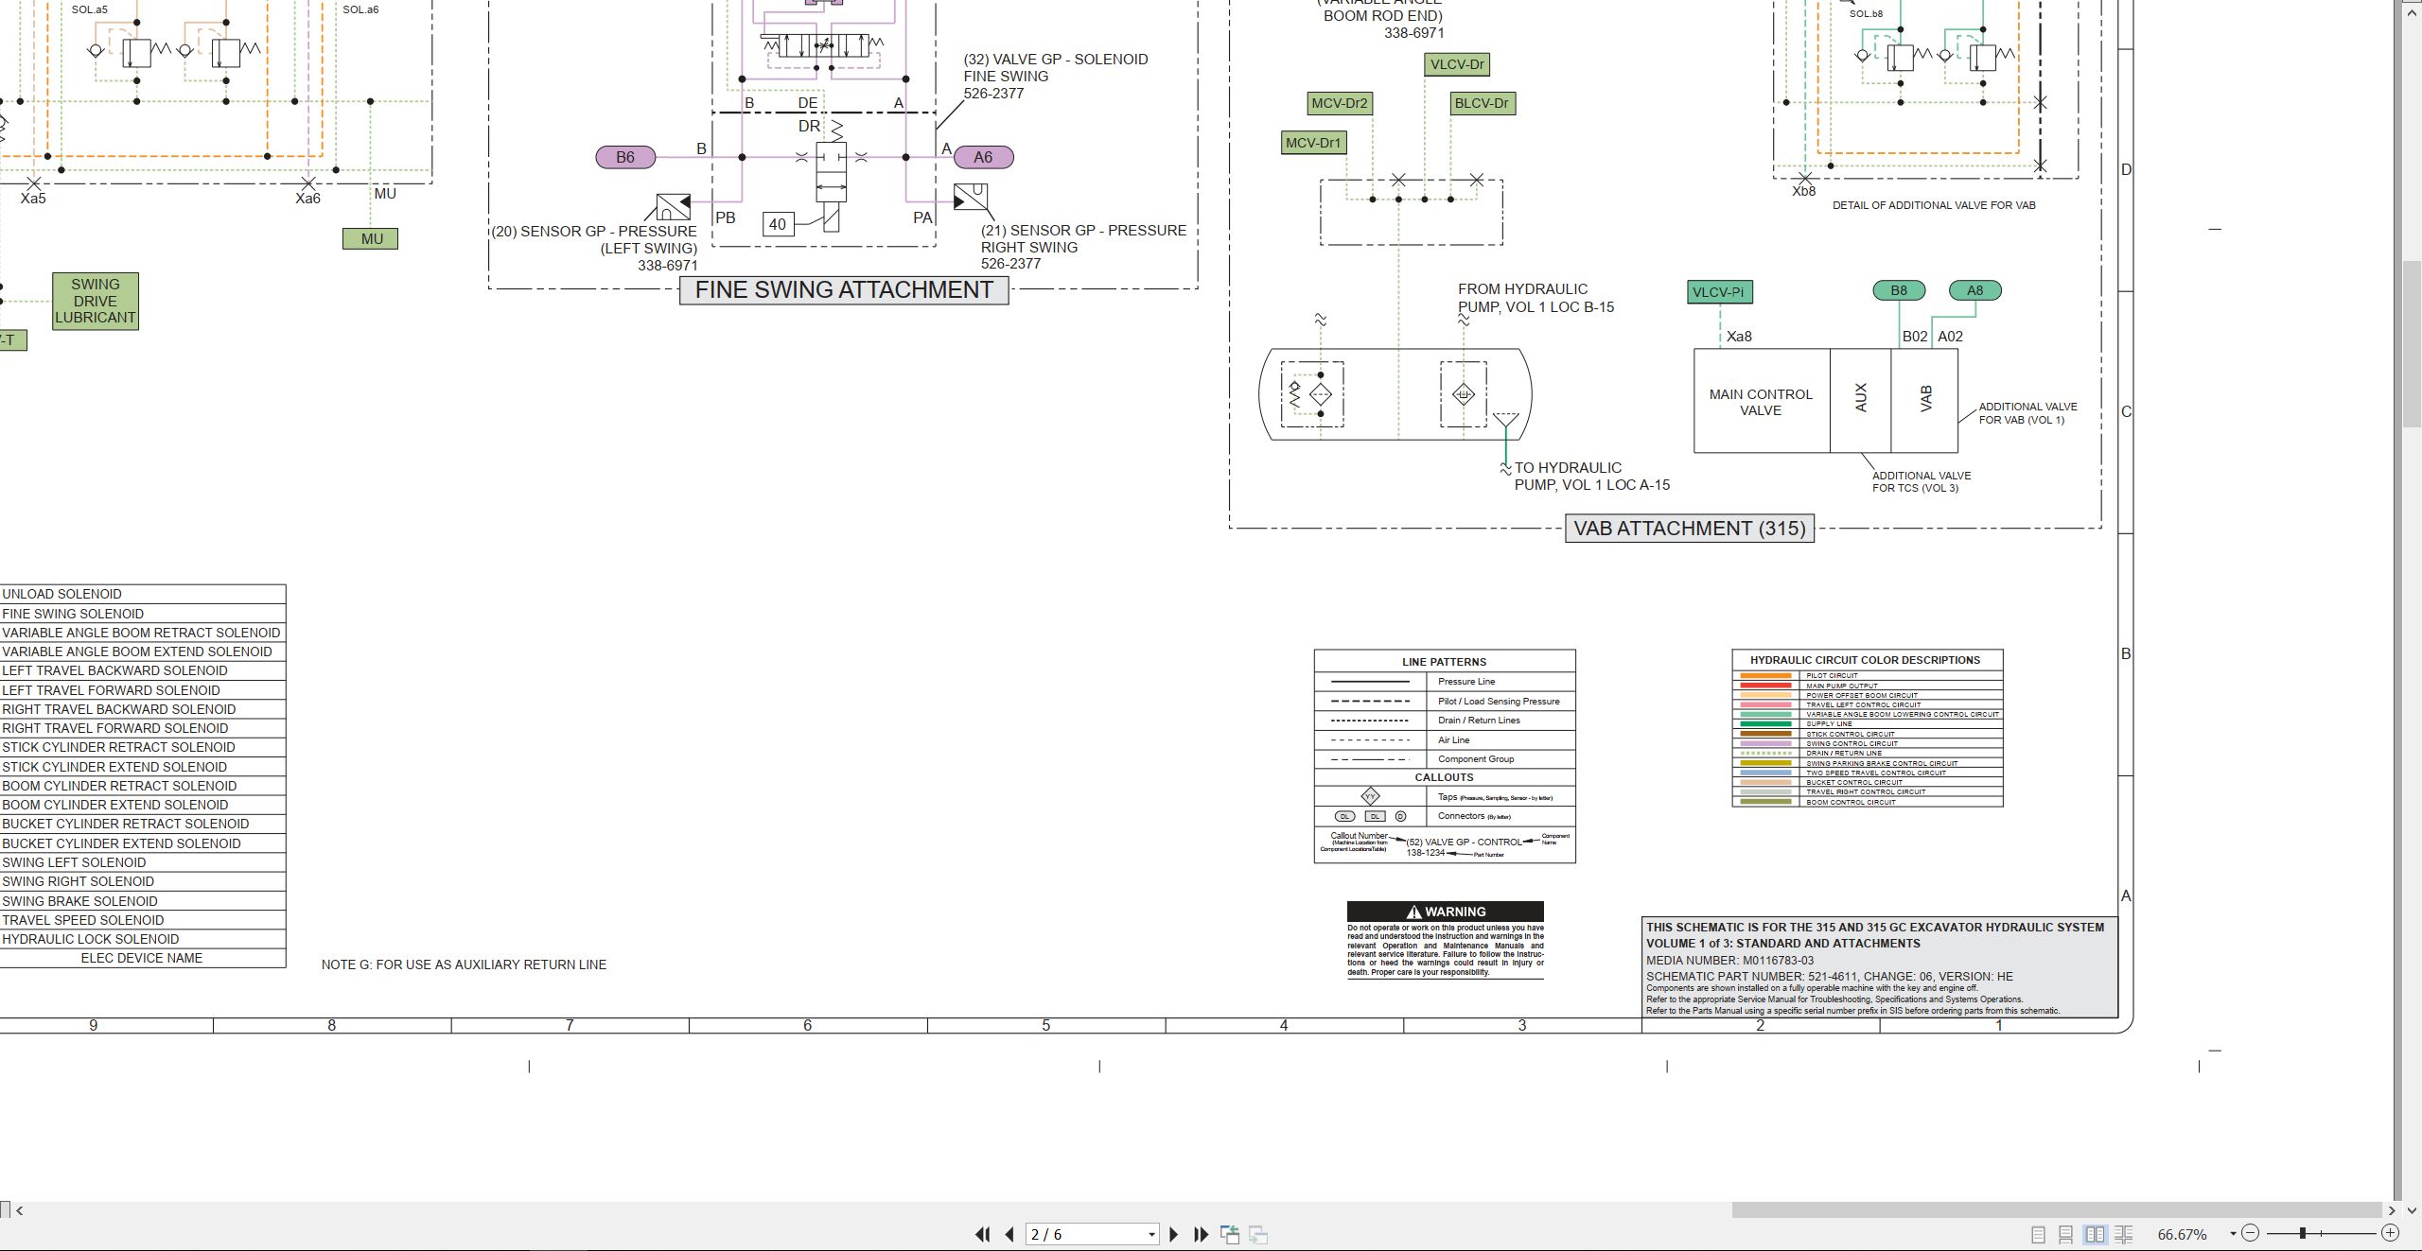Click the BLCV-Dr connector label
This screenshot has height=1251, width=2422.
tap(1483, 103)
